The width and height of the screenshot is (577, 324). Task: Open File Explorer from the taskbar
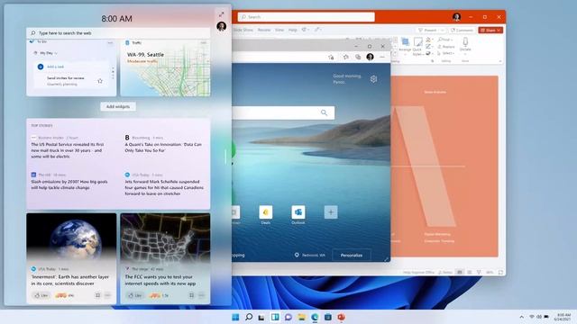tap(301, 317)
